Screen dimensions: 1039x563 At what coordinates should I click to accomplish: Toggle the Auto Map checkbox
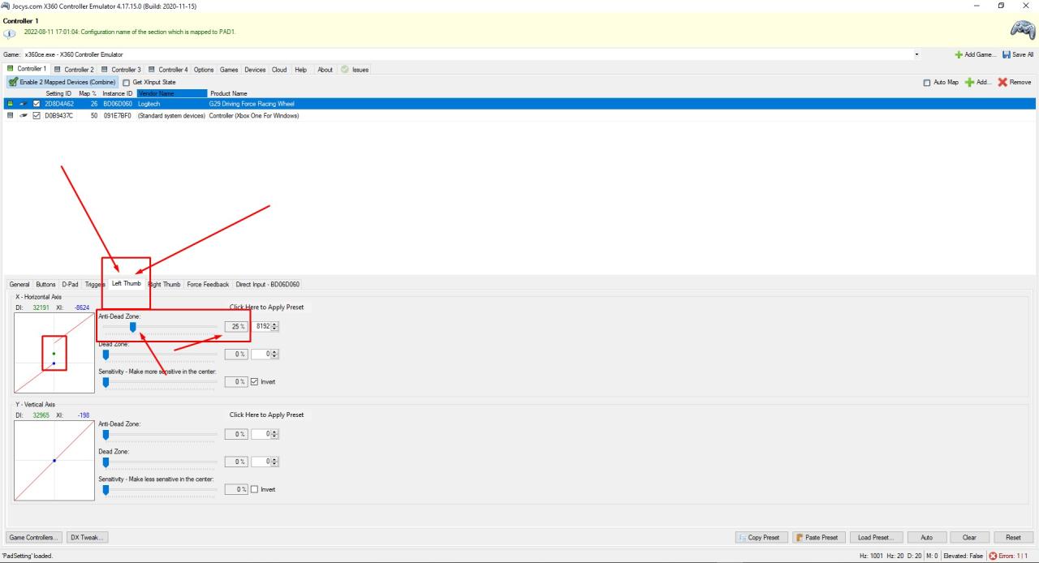tap(928, 82)
